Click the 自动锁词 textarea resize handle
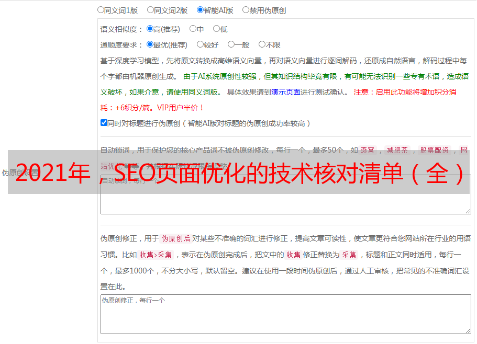 click(468, 211)
